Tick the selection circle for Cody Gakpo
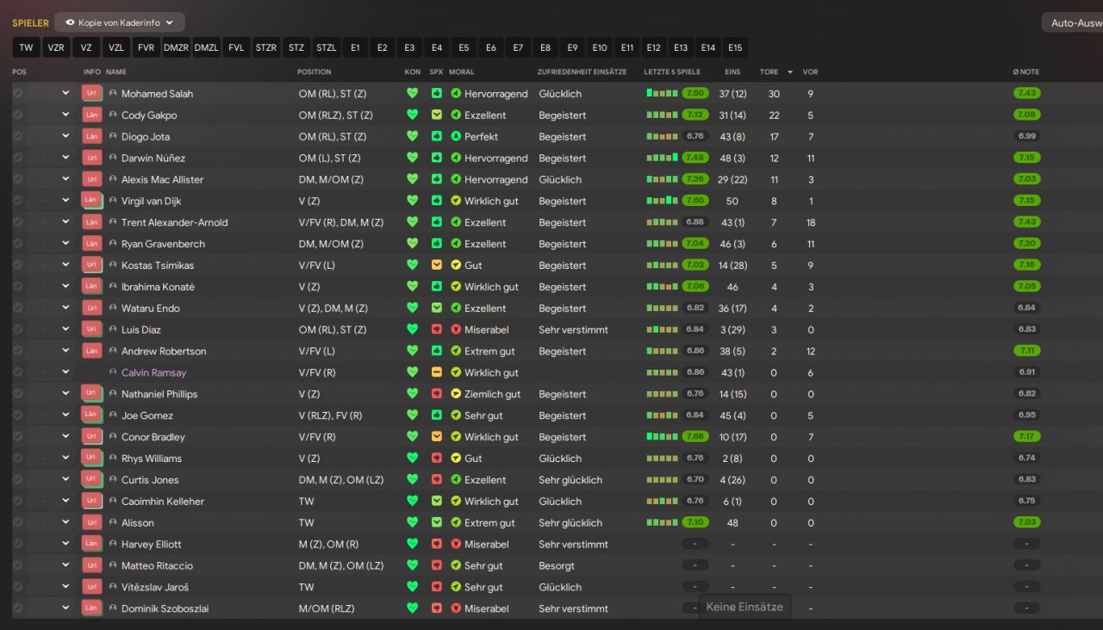1103x630 pixels. (18, 115)
